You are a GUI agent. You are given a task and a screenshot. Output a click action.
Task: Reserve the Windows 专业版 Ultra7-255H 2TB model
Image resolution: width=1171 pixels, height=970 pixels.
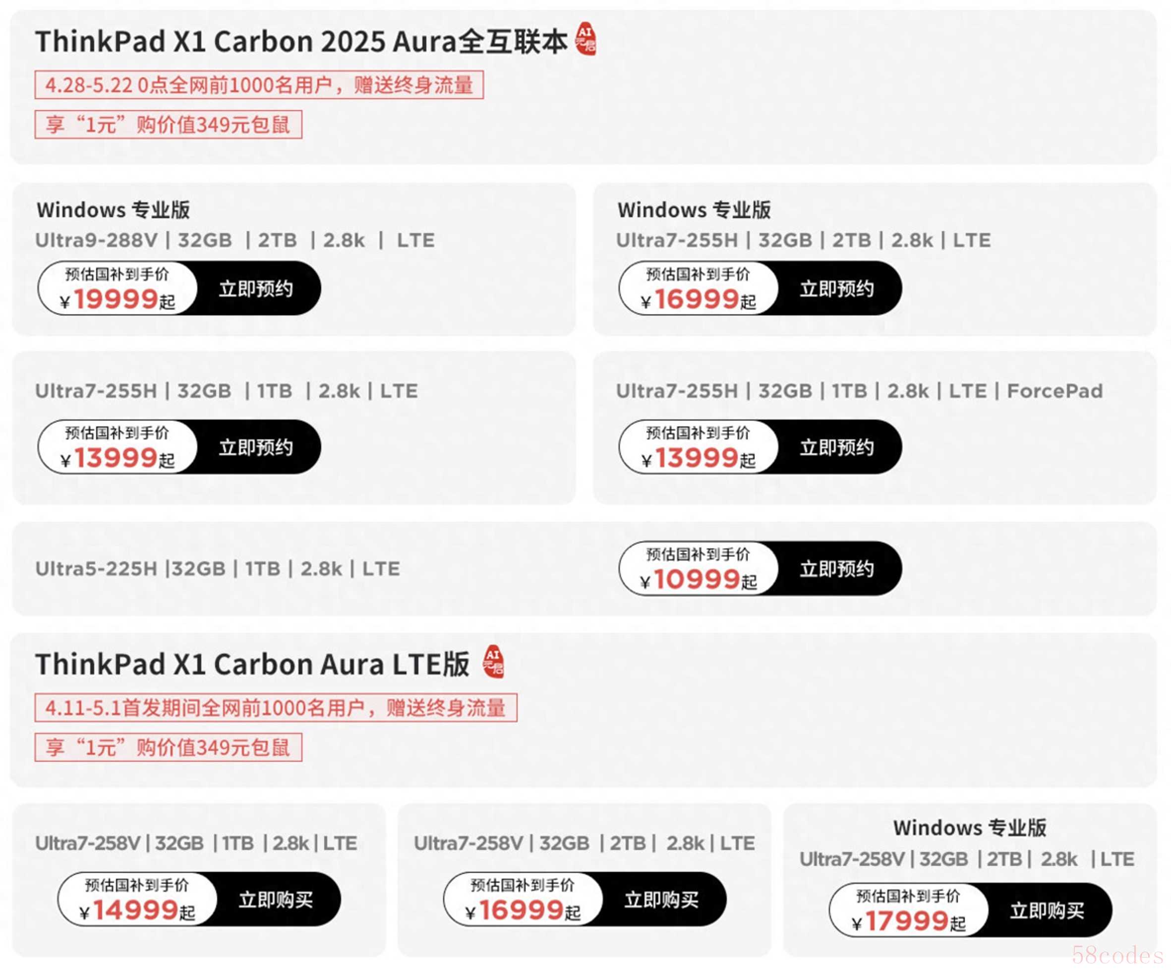(x=836, y=289)
